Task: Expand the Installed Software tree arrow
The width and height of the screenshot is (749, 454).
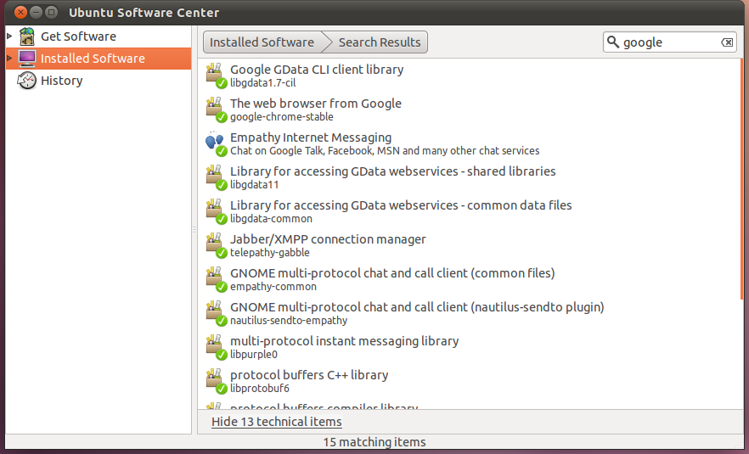Action: 9,58
